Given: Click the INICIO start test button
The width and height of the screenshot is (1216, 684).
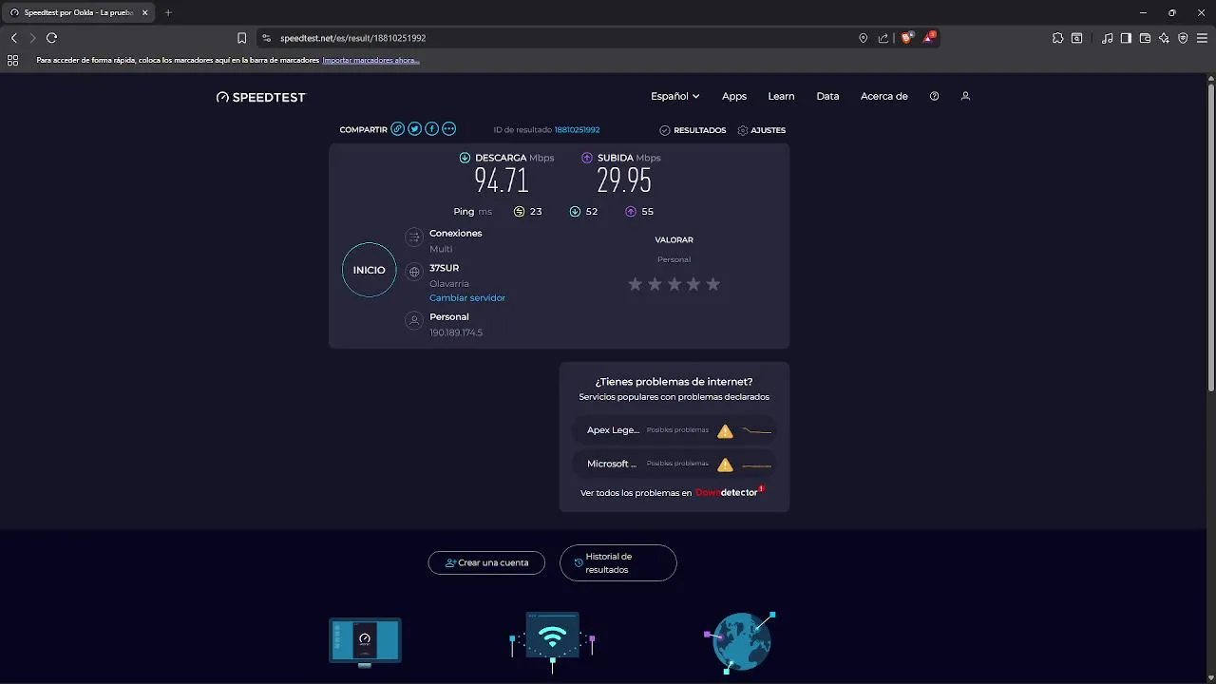Looking at the screenshot, I should tap(369, 270).
